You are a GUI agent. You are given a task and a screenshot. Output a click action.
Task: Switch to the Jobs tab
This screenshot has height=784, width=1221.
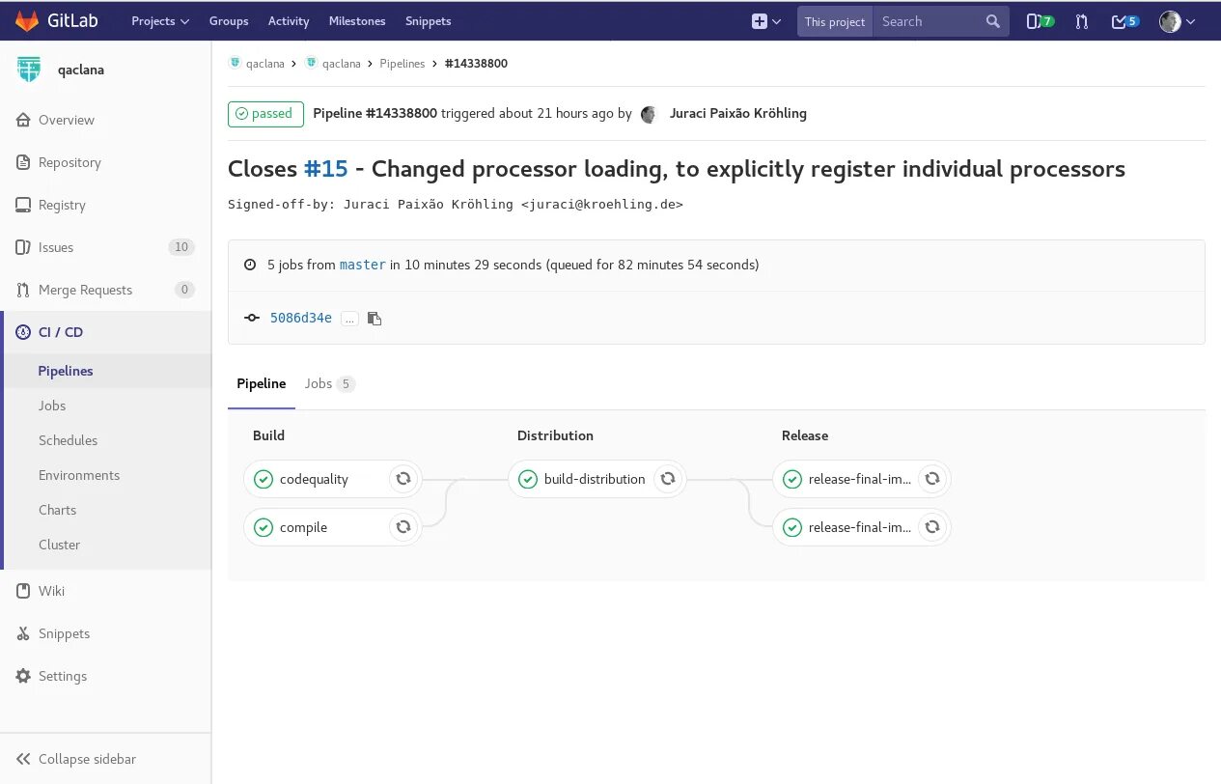[x=329, y=383]
